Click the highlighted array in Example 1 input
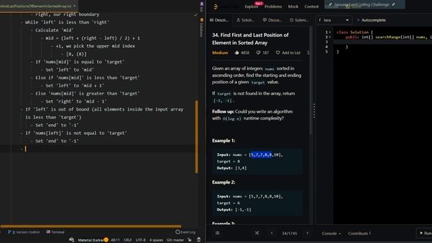Image resolution: width=432 pixels, height=243 pixels. pyautogui.click(x=261, y=155)
